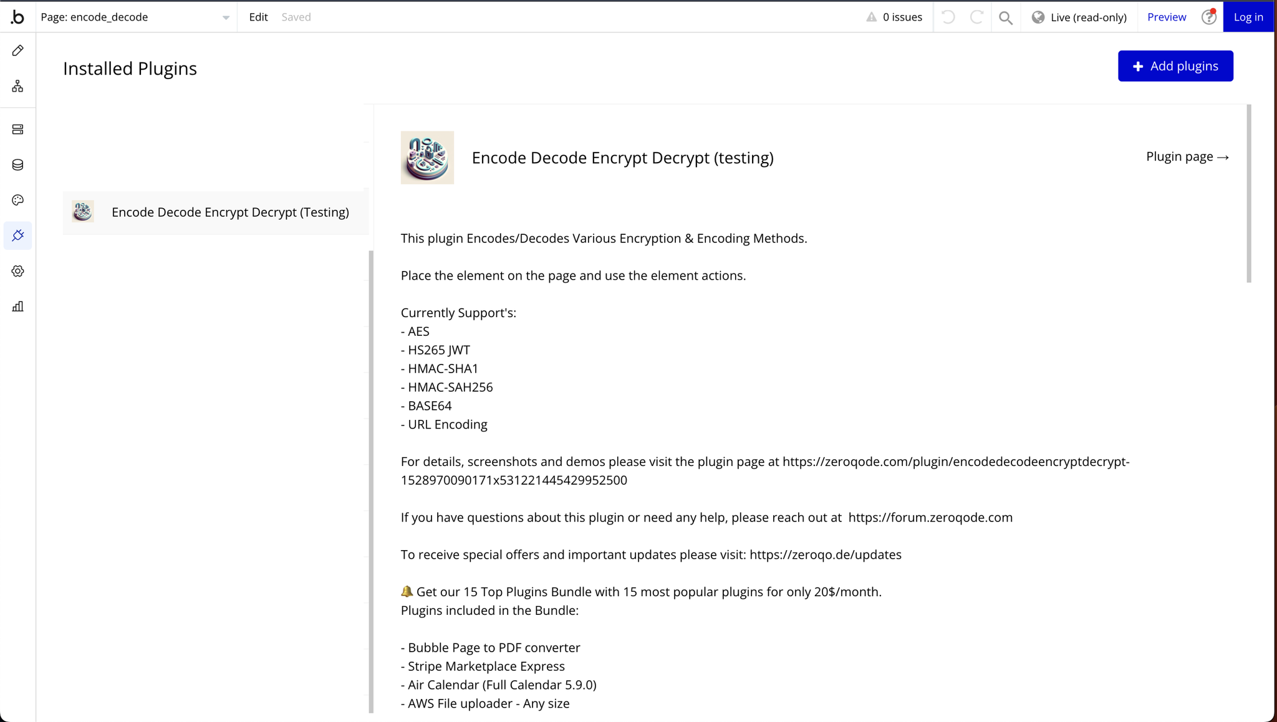Open the Backend workflows icon
Viewport: 1277px width, 722px height.
coord(17,130)
